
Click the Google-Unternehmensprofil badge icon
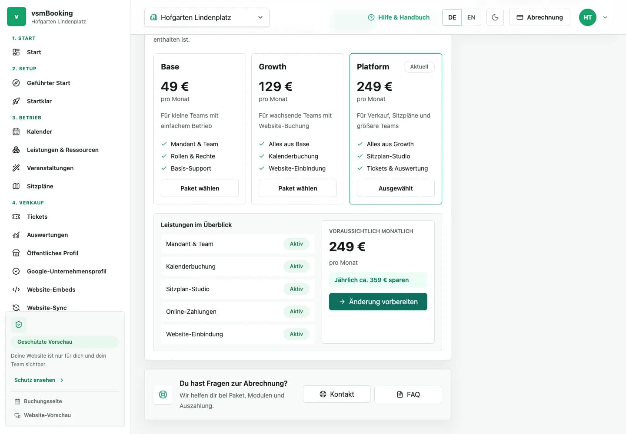(x=16, y=271)
